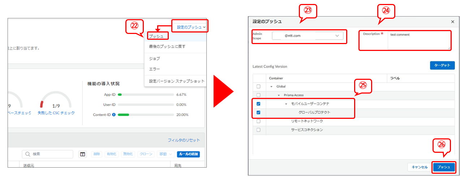This screenshot has width=460, height=177.
Task: Open the 設定のプッシュ dropdown menu
Action: tap(191, 27)
